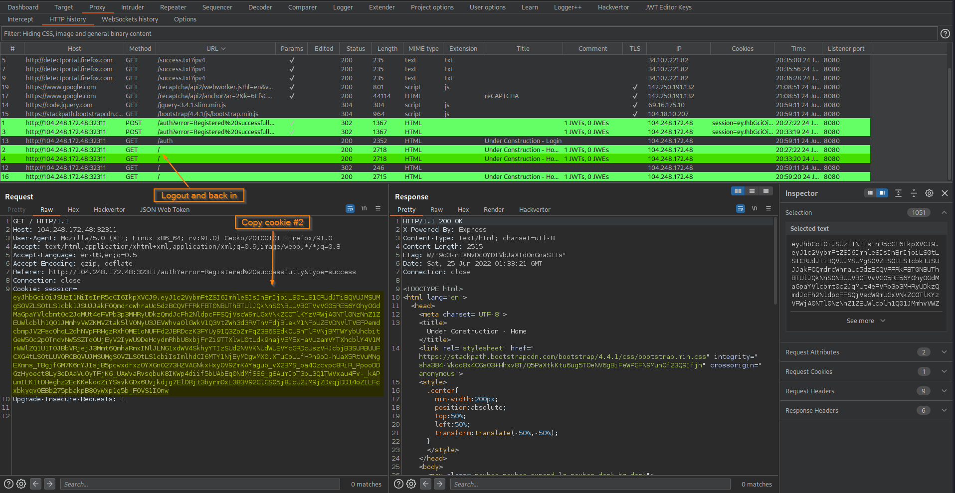Image resolution: width=955 pixels, height=493 pixels.
Task: Close the Inspector panel
Action: pos(945,193)
